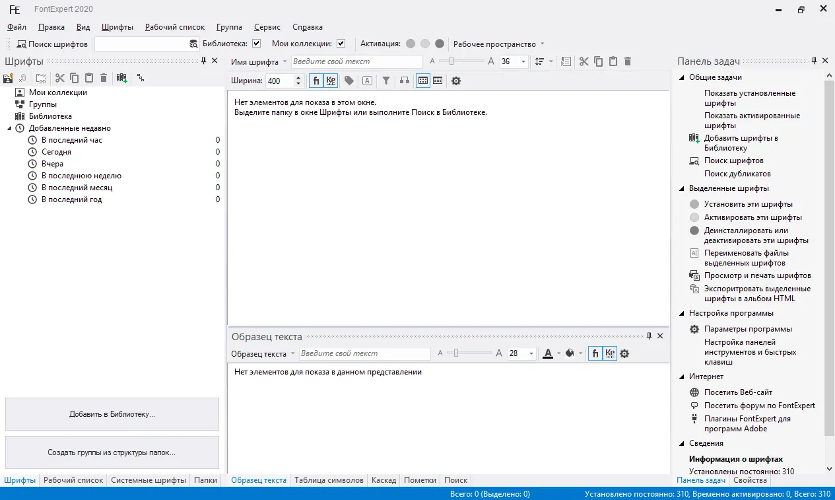The width and height of the screenshot is (835, 500).
Task: Click the filter funnel icon in the font list toolbar
Action: 386,81
